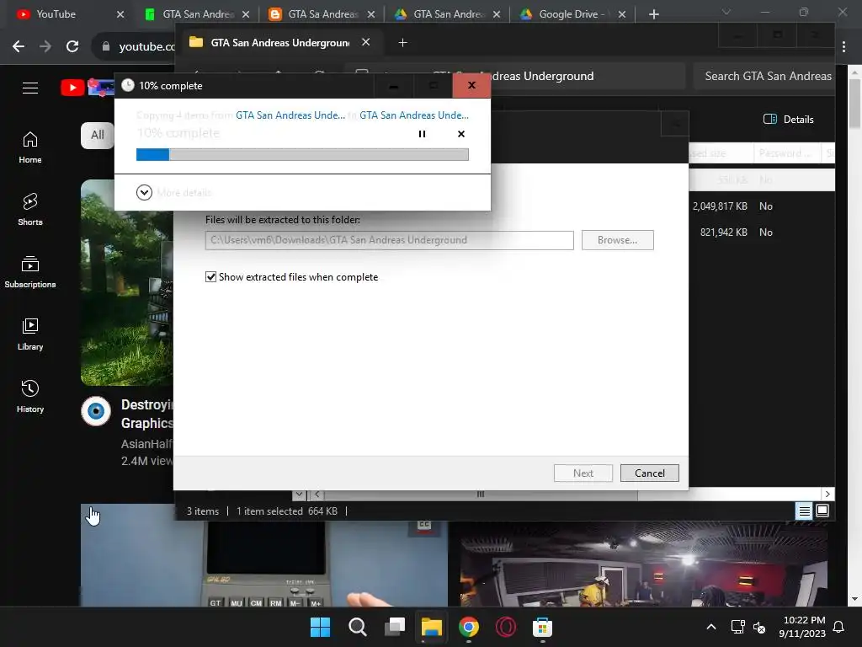
Task: Open the Windows Start menu
Action: click(320, 627)
